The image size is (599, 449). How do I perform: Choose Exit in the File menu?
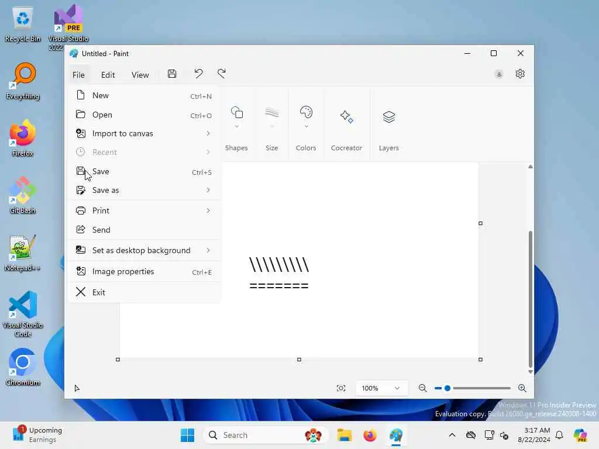tap(144, 292)
